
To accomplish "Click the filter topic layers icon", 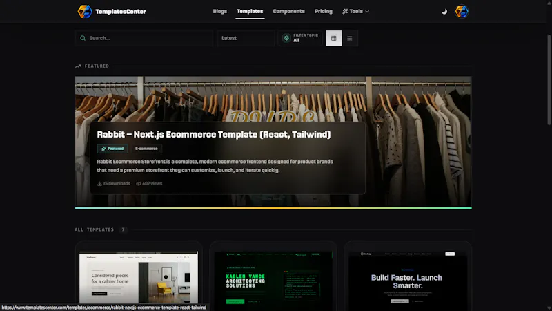I will point(286,38).
